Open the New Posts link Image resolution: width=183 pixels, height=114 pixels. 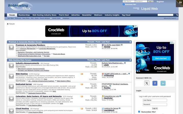(26, 18)
